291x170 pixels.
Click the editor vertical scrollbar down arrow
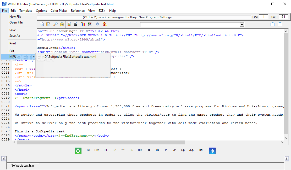(x=286, y=138)
